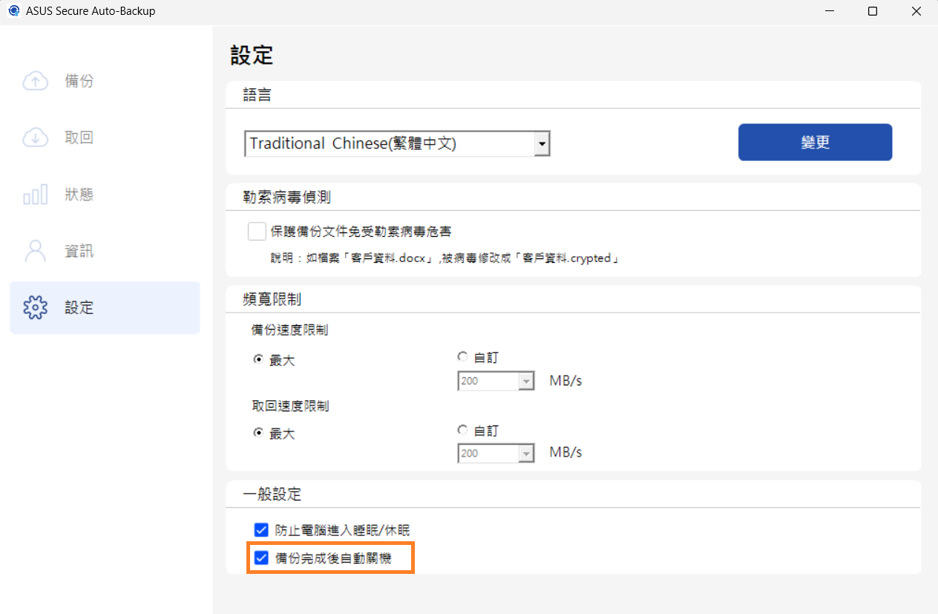Open the Traditional Chinese language dropdown
The image size is (938, 614).
[397, 143]
